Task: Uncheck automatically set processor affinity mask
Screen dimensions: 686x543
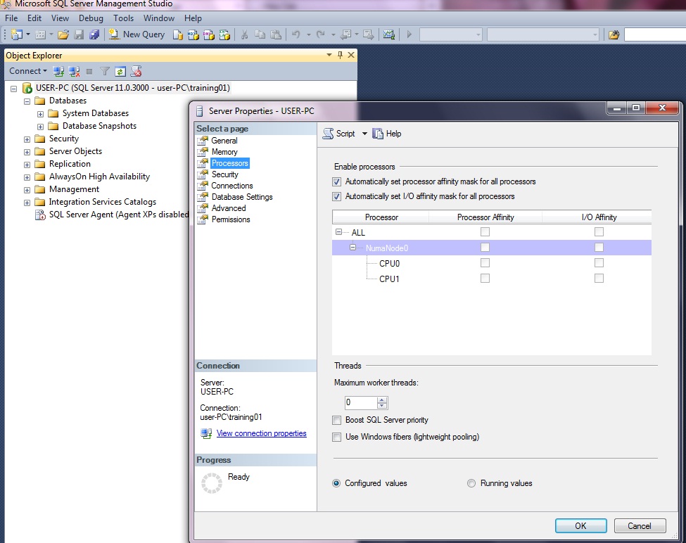Action: click(336, 181)
